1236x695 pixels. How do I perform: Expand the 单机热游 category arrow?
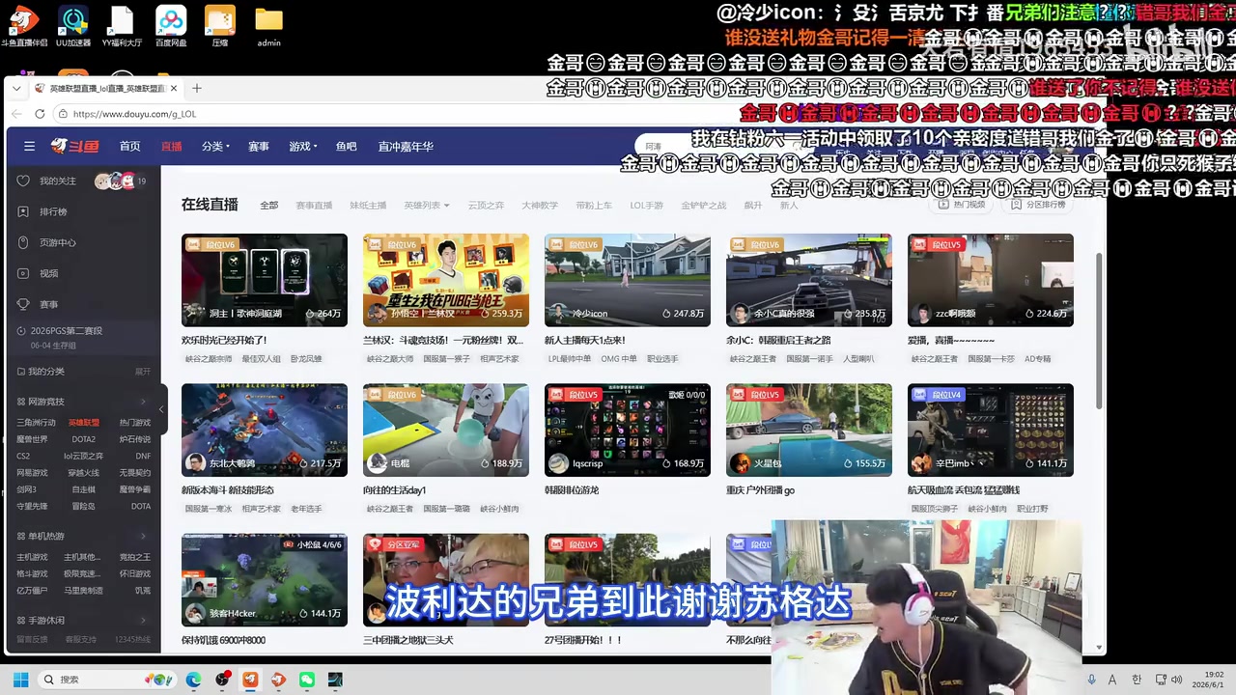143,536
